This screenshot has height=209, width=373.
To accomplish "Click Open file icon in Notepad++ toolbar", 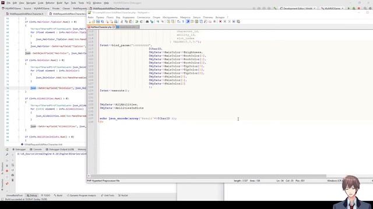I will coord(93,21).
